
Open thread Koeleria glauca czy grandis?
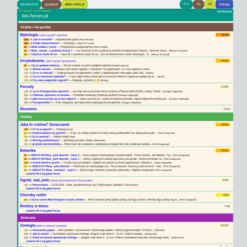(49, 133)
